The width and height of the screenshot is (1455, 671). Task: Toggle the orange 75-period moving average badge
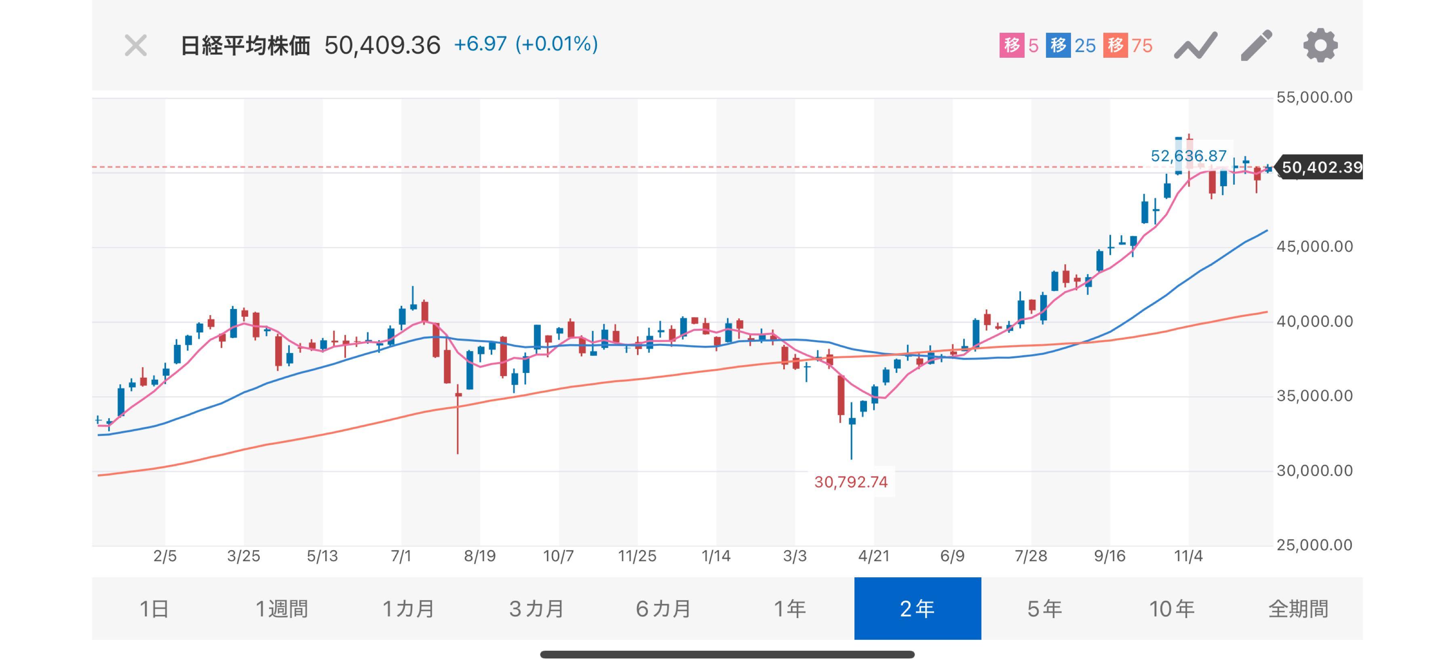click(1128, 46)
